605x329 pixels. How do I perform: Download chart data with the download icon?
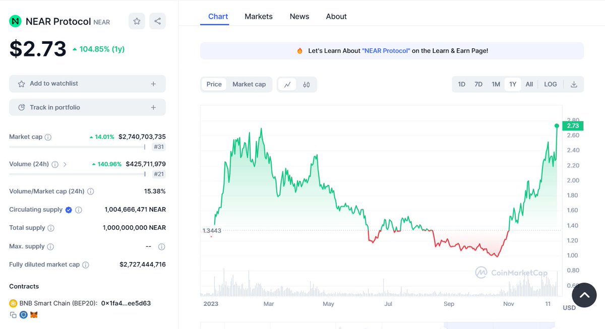pyautogui.click(x=574, y=84)
